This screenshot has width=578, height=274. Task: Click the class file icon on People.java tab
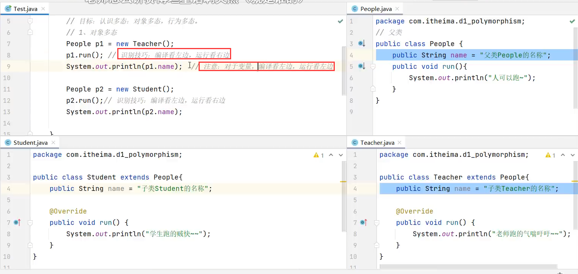[x=354, y=9]
